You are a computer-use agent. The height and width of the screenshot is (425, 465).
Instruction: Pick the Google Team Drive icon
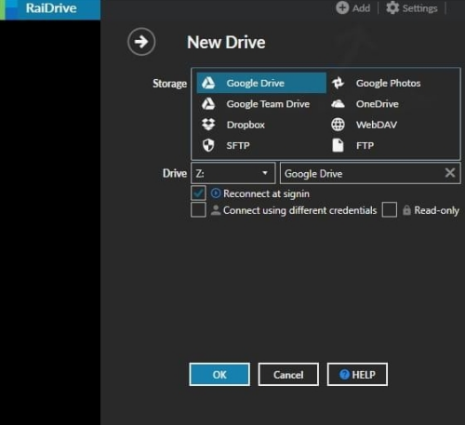click(x=208, y=104)
